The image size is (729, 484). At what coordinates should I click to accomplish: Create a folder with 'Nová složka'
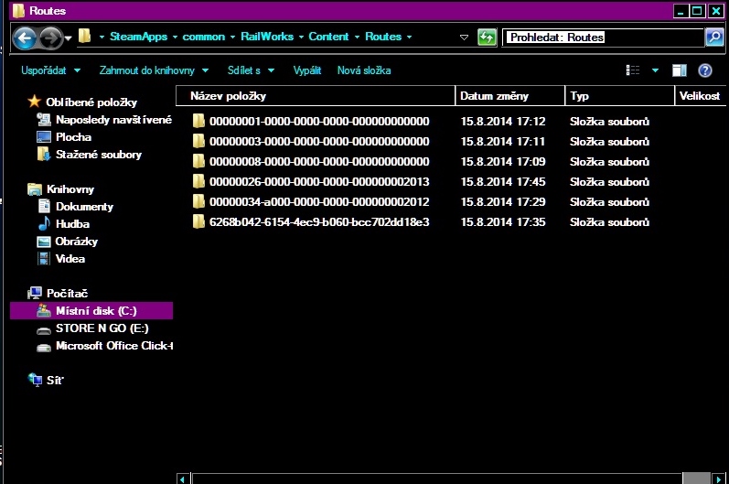pyautogui.click(x=364, y=70)
